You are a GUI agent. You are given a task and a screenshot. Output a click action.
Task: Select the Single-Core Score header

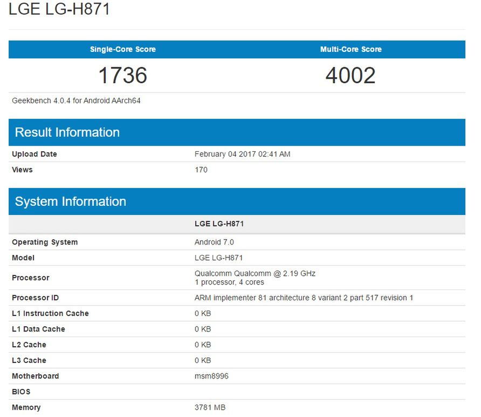123,49
